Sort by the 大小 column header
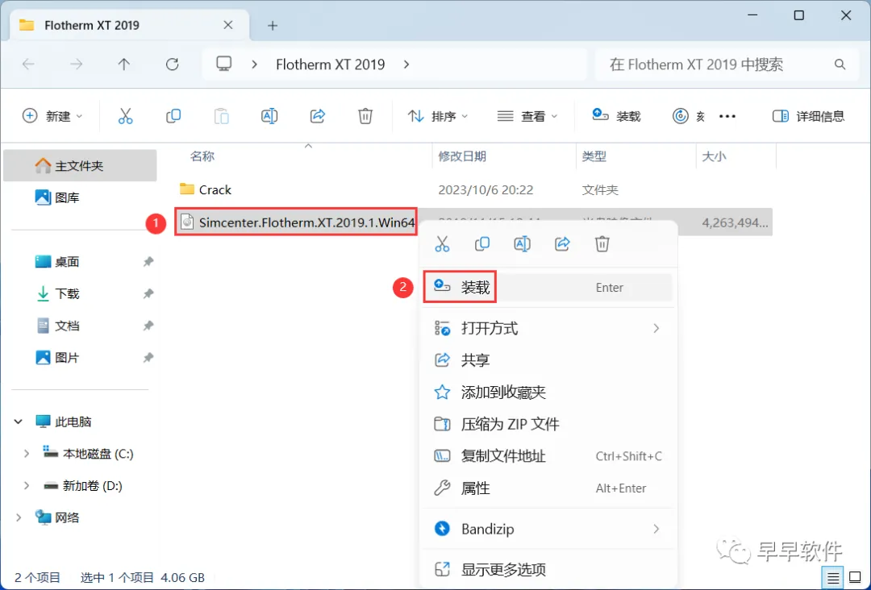The width and height of the screenshot is (871, 590). (x=736, y=156)
